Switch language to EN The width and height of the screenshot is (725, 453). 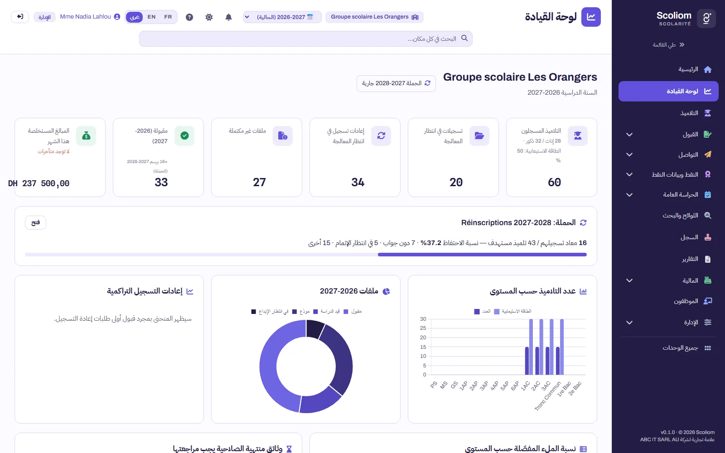(x=152, y=17)
